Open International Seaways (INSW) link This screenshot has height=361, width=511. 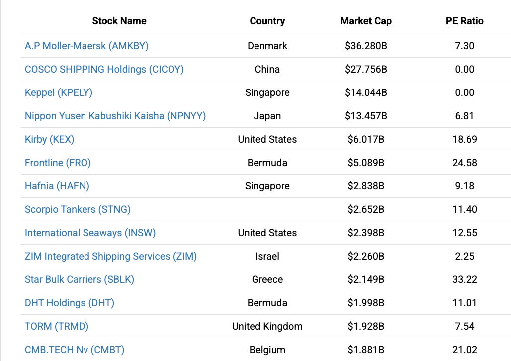pos(90,233)
